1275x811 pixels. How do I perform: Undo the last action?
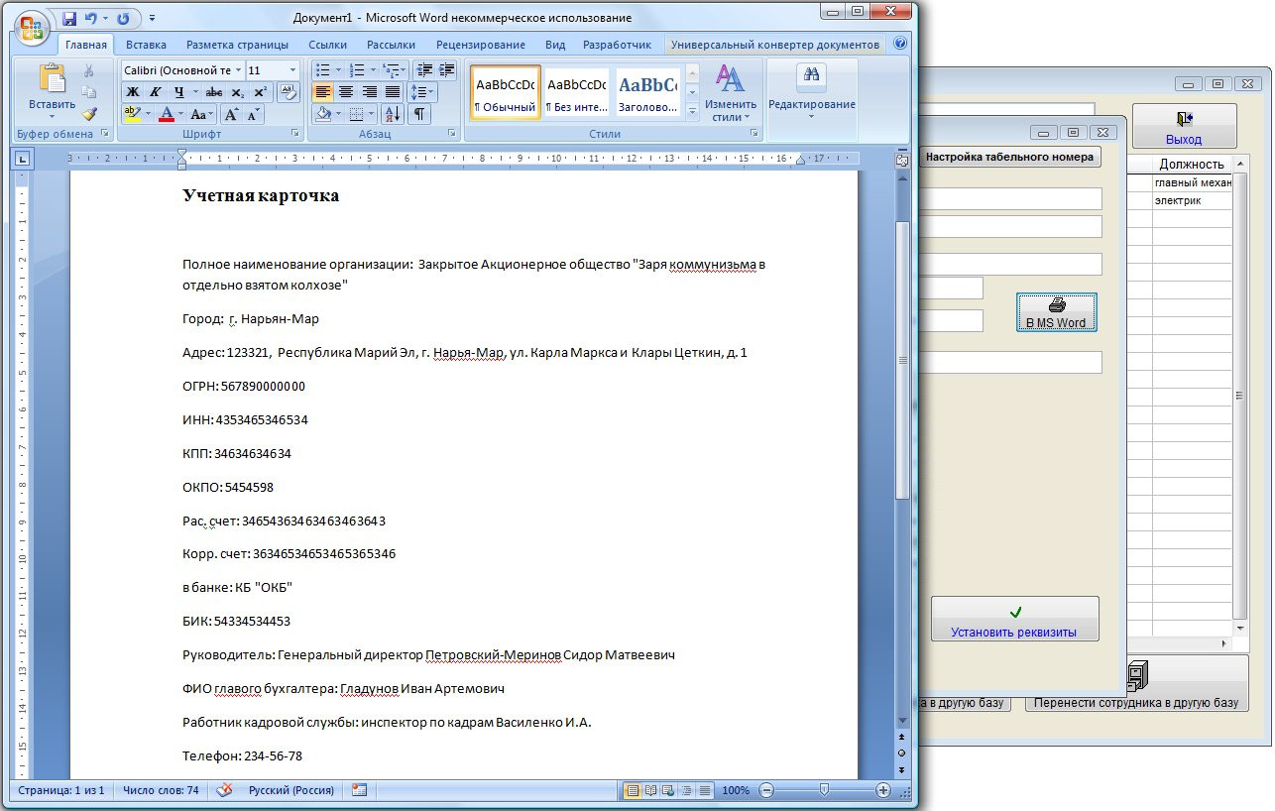pos(91,18)
